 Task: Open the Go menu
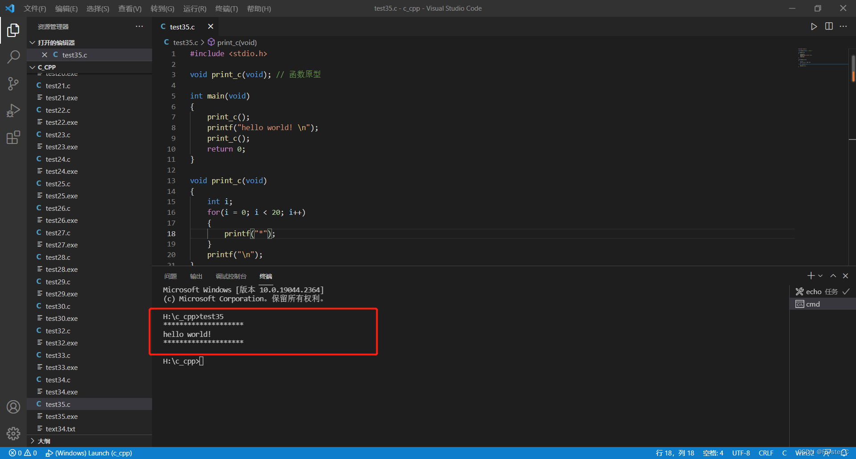click(162, 8)
